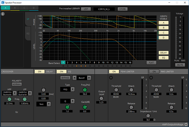Turn off the DELAY ON switch
Viewport: 189px width, 127px height.
coord(40,72)
